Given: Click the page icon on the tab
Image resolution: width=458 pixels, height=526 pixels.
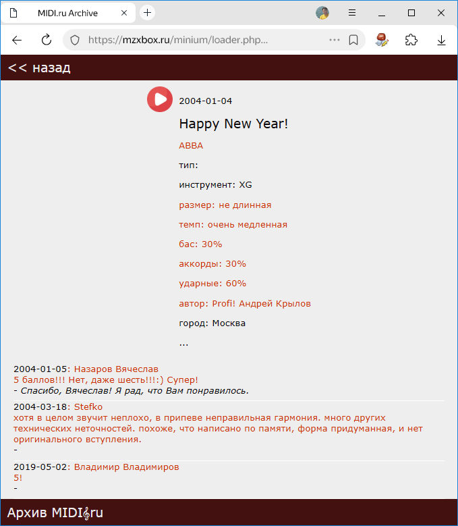Looking at the screenshot, I should coord(13,13).
